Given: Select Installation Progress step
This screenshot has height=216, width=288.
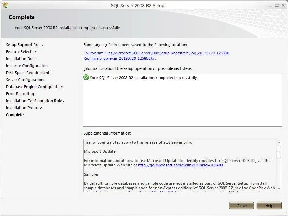Looking at the screenshot, I should coord(24,108).
